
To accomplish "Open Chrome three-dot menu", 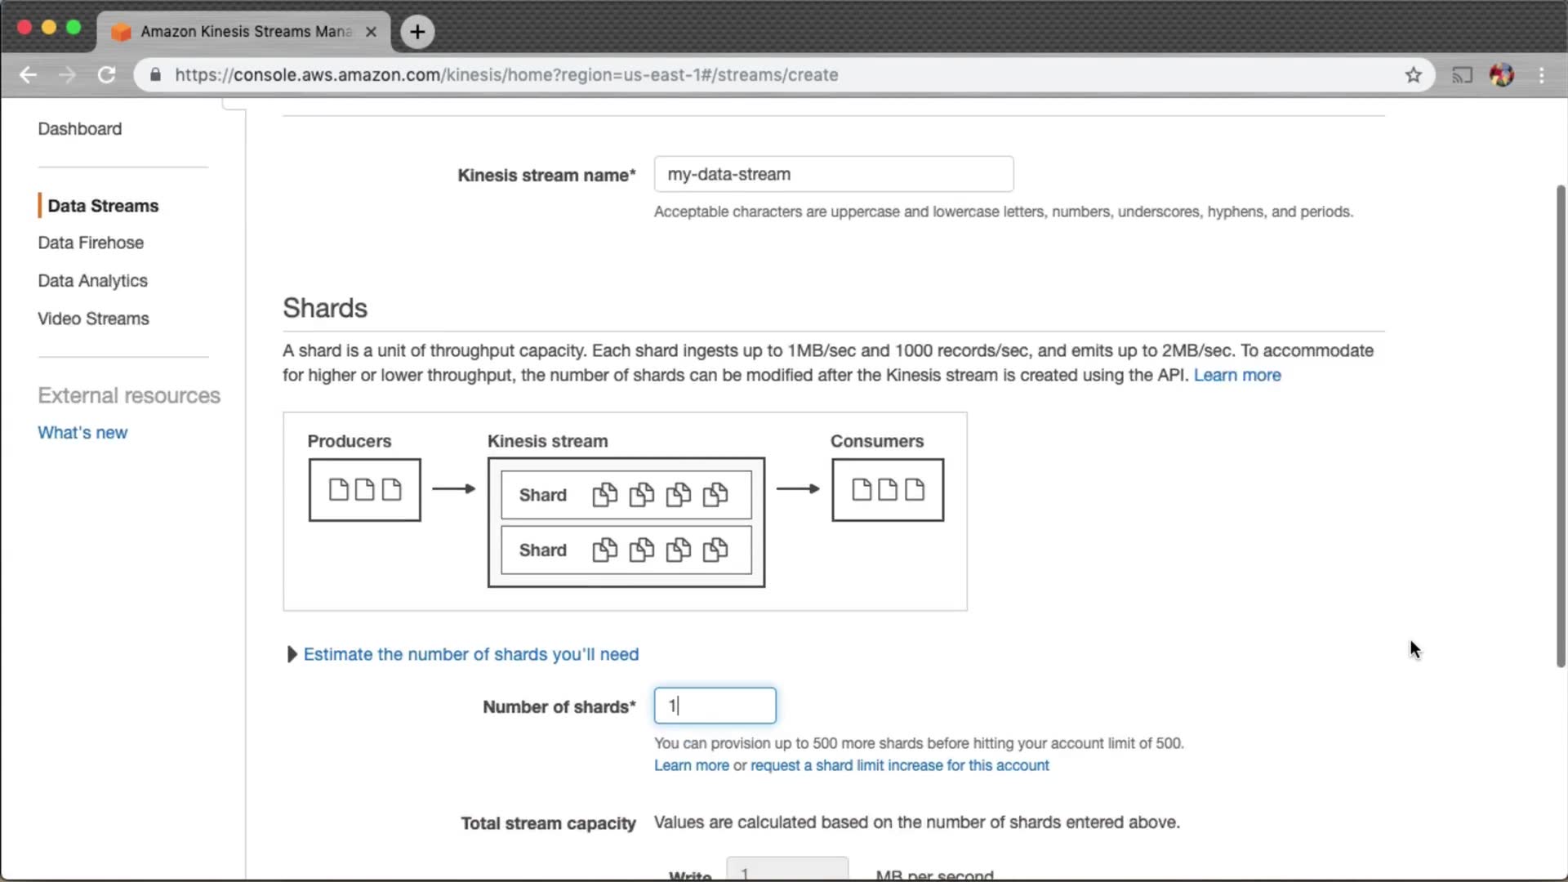I will tap(1541, 75).
